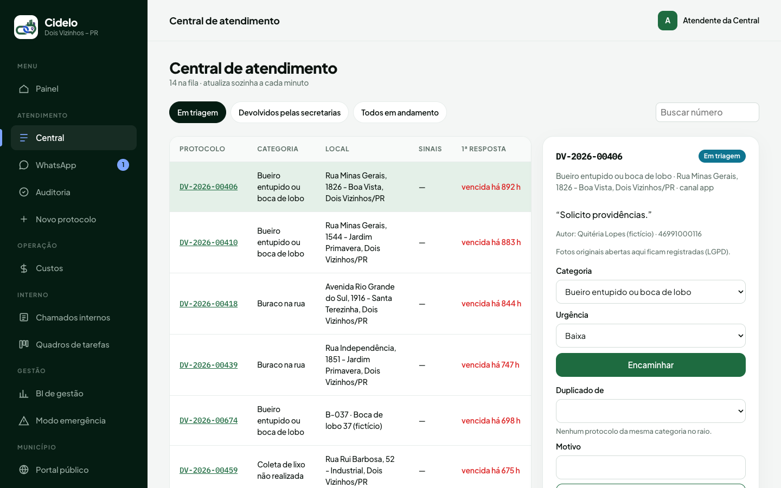The image size is (781, 488).
Task: Open Portal público globe icon
Action: click(x=24, y=470)
